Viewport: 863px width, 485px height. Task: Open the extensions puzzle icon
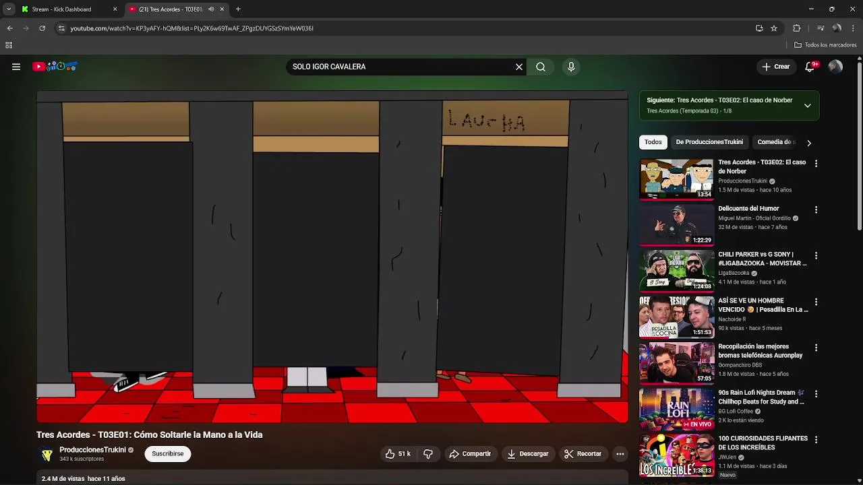point(796,28)
